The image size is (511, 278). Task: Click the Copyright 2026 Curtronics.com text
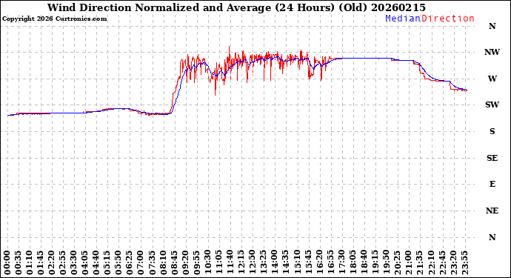[54, 19]
